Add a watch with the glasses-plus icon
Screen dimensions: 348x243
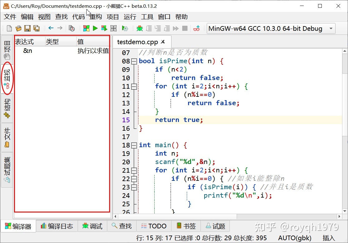(197, 28)
